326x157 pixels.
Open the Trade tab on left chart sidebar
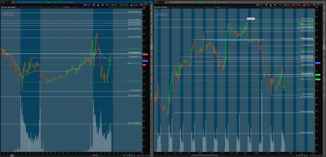point(152,7)
